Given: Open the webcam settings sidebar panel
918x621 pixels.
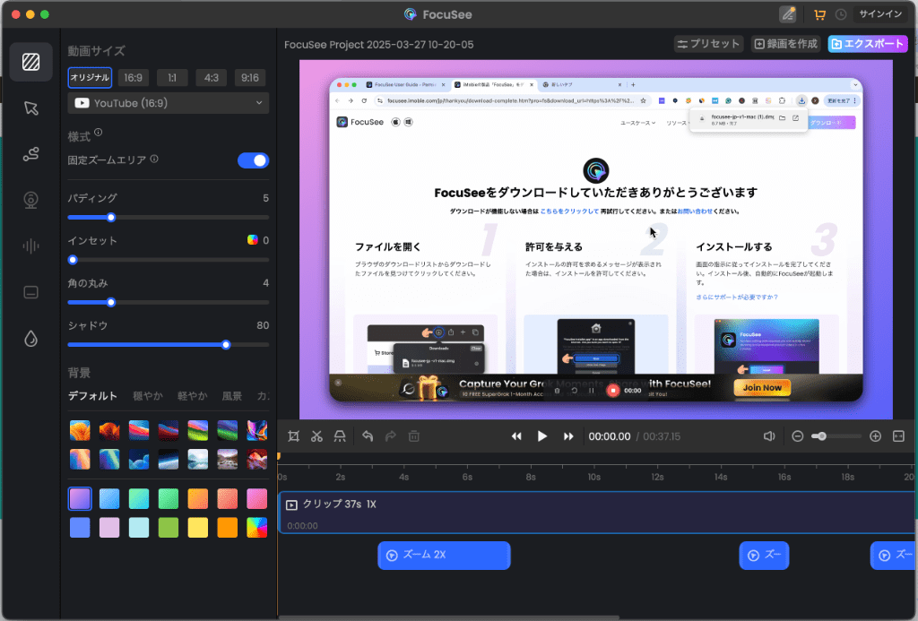Looking at the screenshot, I should (31, 200).
